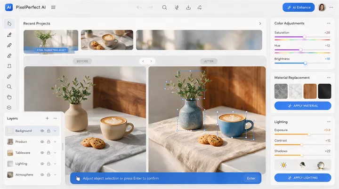Open Color Adjustments panel options
The height and width of the screenshot is (189, 339).
point(329,23)
